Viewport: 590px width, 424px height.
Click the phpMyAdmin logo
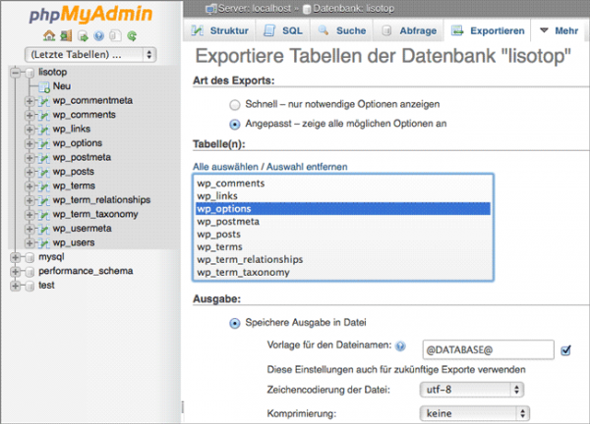coord(90,15)
